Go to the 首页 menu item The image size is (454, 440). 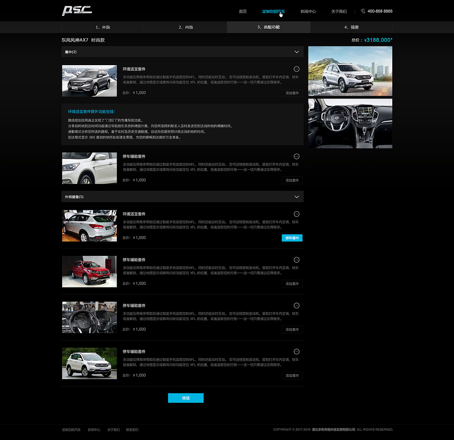coord(243,12)
